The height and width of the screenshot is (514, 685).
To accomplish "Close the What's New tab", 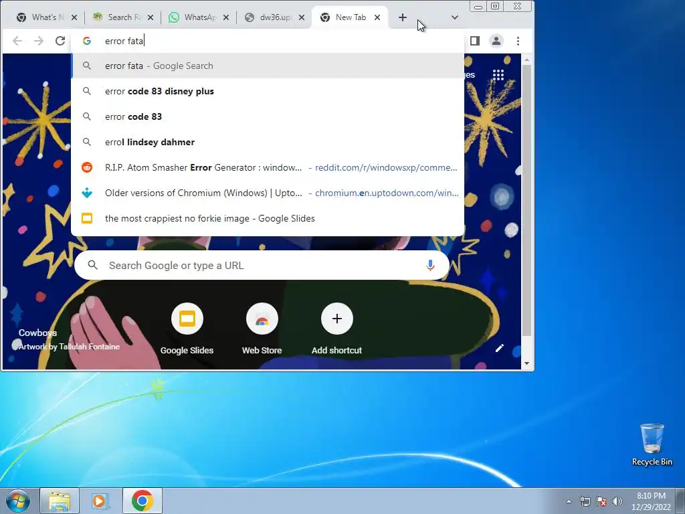I will point(74,17).
